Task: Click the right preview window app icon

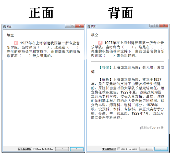Action: (89, 27)
